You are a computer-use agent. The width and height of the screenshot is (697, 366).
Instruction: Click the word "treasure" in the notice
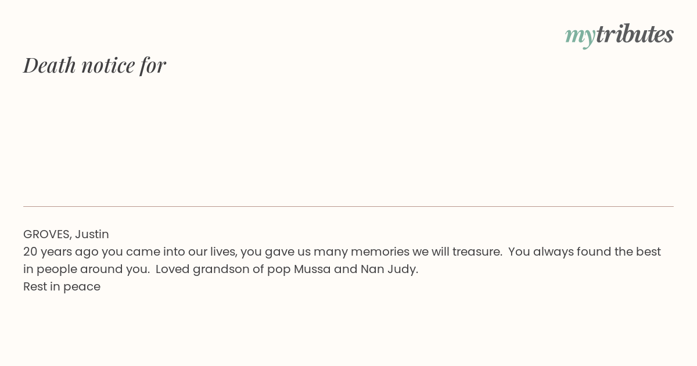click(x=476, y=252)
